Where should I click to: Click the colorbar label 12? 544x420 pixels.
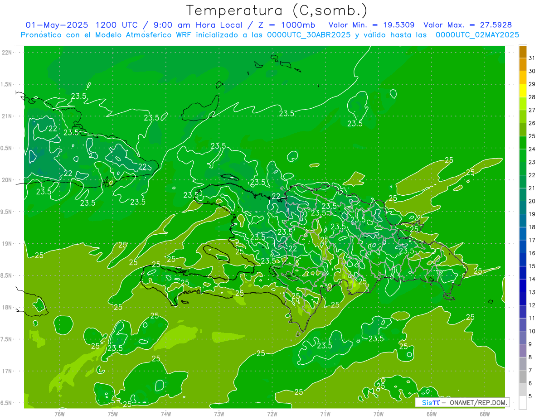pyautogui.click(x=532, y=305)
